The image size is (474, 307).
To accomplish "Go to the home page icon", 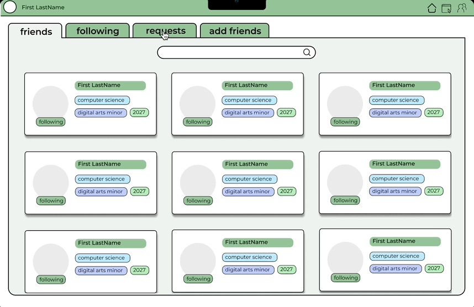I will coord(431,8).
